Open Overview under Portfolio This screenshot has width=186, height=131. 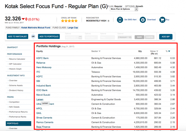click(13, 129)
